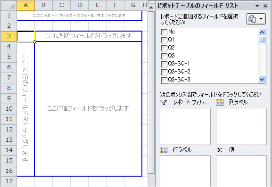Click the row labels grid icon
The image size is (272, 187).
pyautogui.click(x=164, y=150)
